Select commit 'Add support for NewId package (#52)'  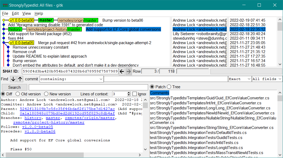click(x=40, y=34)
